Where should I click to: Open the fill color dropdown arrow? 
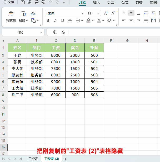tap(93, 20)
